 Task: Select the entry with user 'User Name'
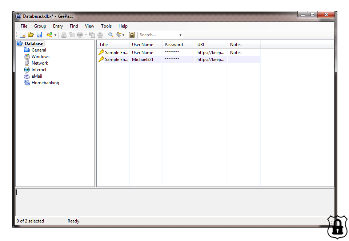(x=178, y=53)
